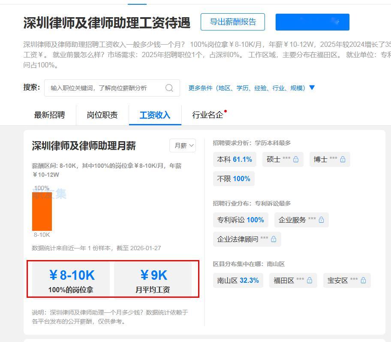Click lock icon on 硕士 tag
Screen dimensions: 391x342
[296, 159]
